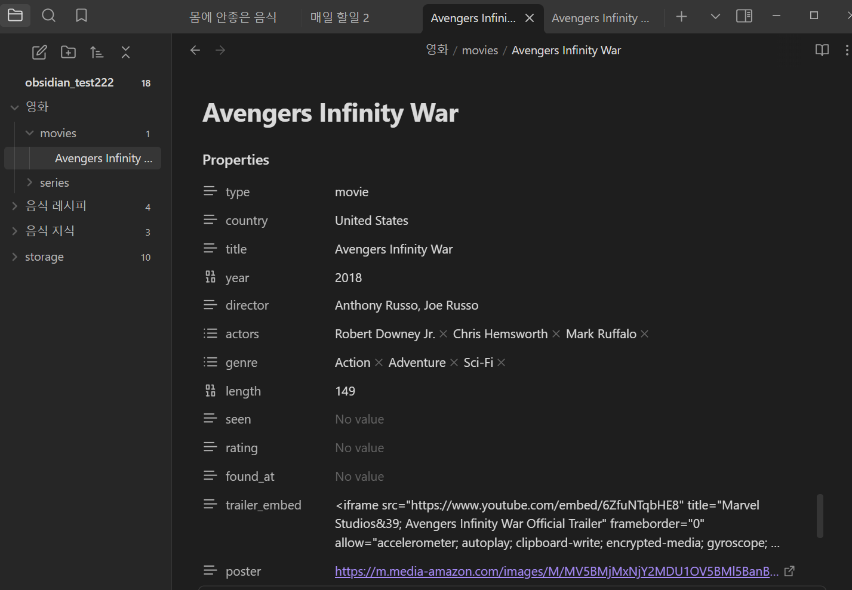Viewport: 852px width, 590px height.
Task: Remove Action tag from genre
Action: [x=379, y=363]
